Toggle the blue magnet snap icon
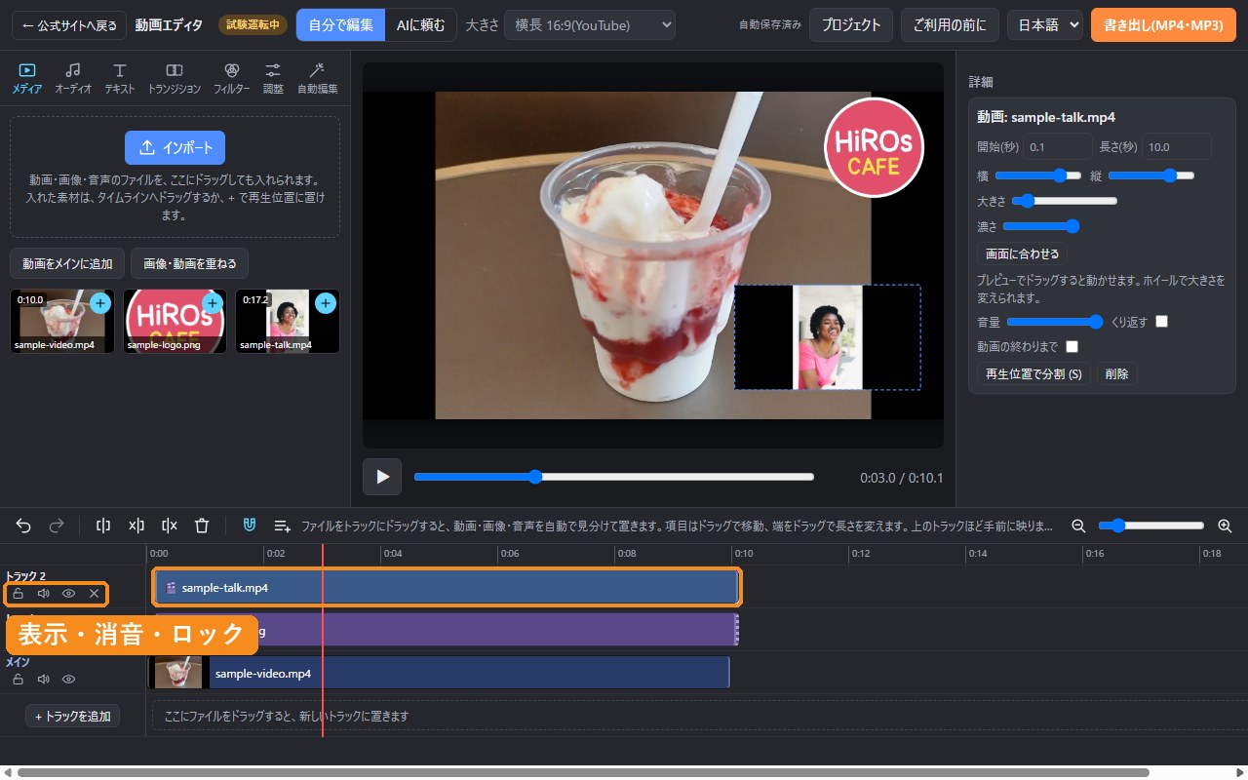 pyautogui.click(x=250, y=526)
